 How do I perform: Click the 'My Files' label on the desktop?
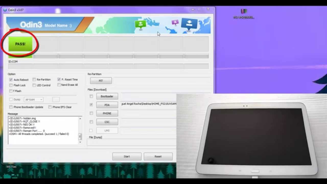(11, 167)
